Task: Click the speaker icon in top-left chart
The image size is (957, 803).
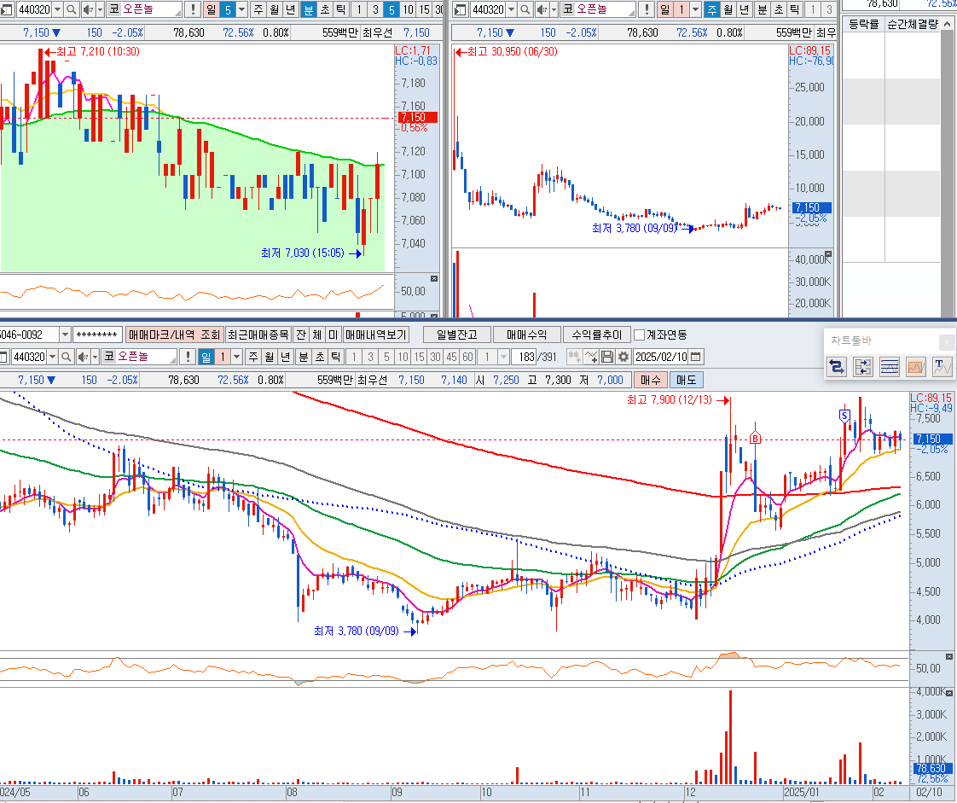Action: [88, 9]
